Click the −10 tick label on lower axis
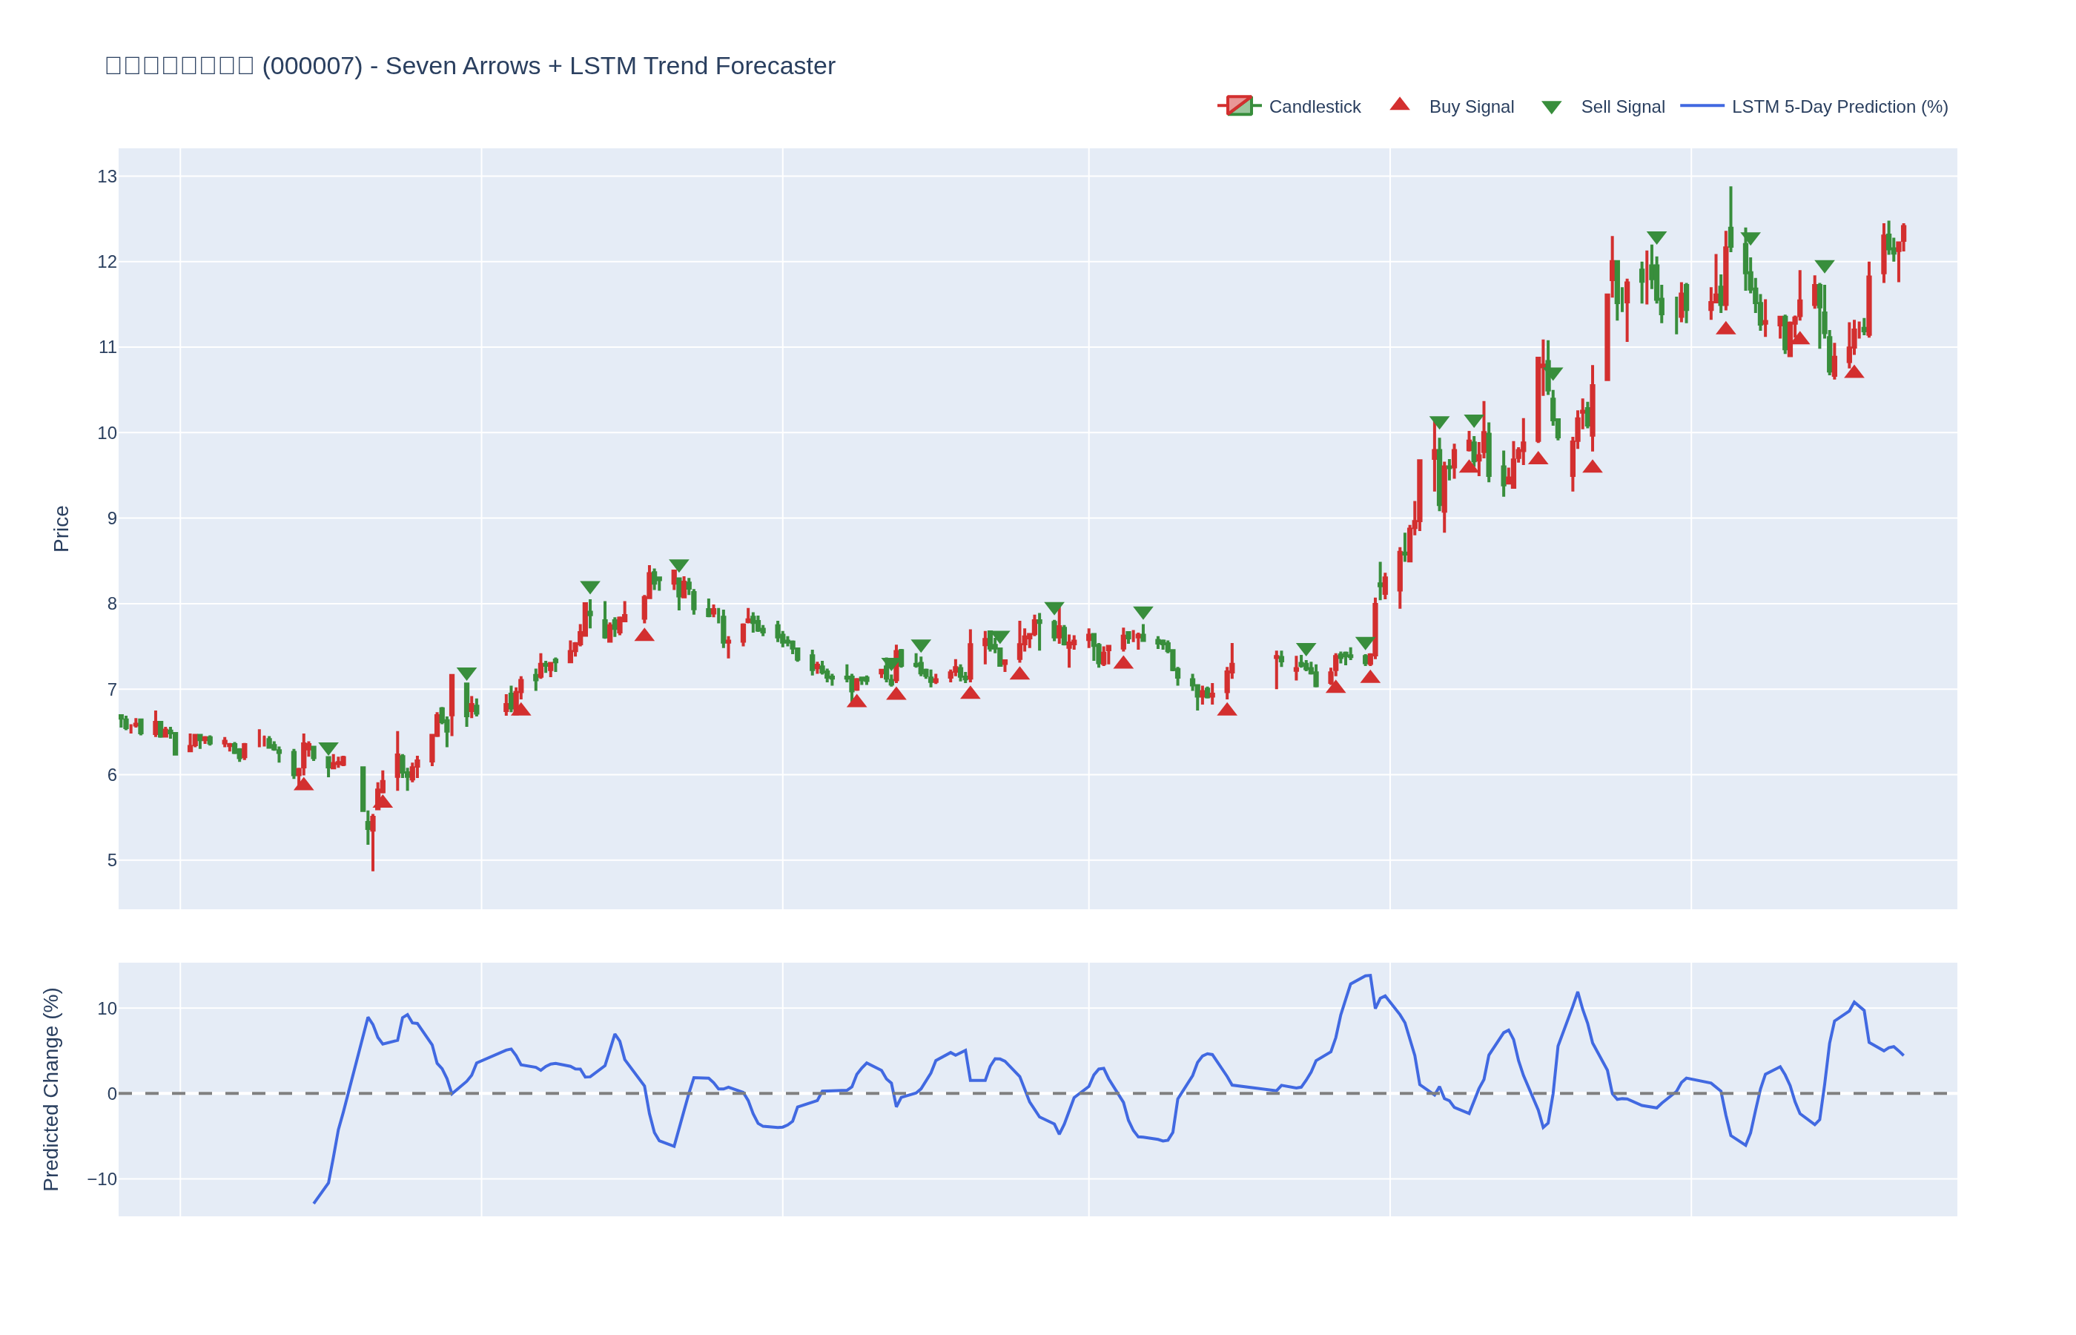The width and height of the screenshot is (2076, 1335). pos(102,1179)
